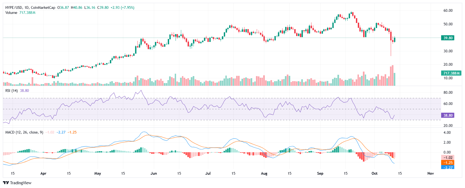465x188 pixels.
Task: Click the blue -2.27 MACD axis tag
Action: [x=448, y=167]
